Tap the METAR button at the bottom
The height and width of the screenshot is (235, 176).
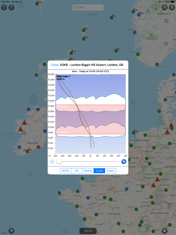(x=88, y=231)
